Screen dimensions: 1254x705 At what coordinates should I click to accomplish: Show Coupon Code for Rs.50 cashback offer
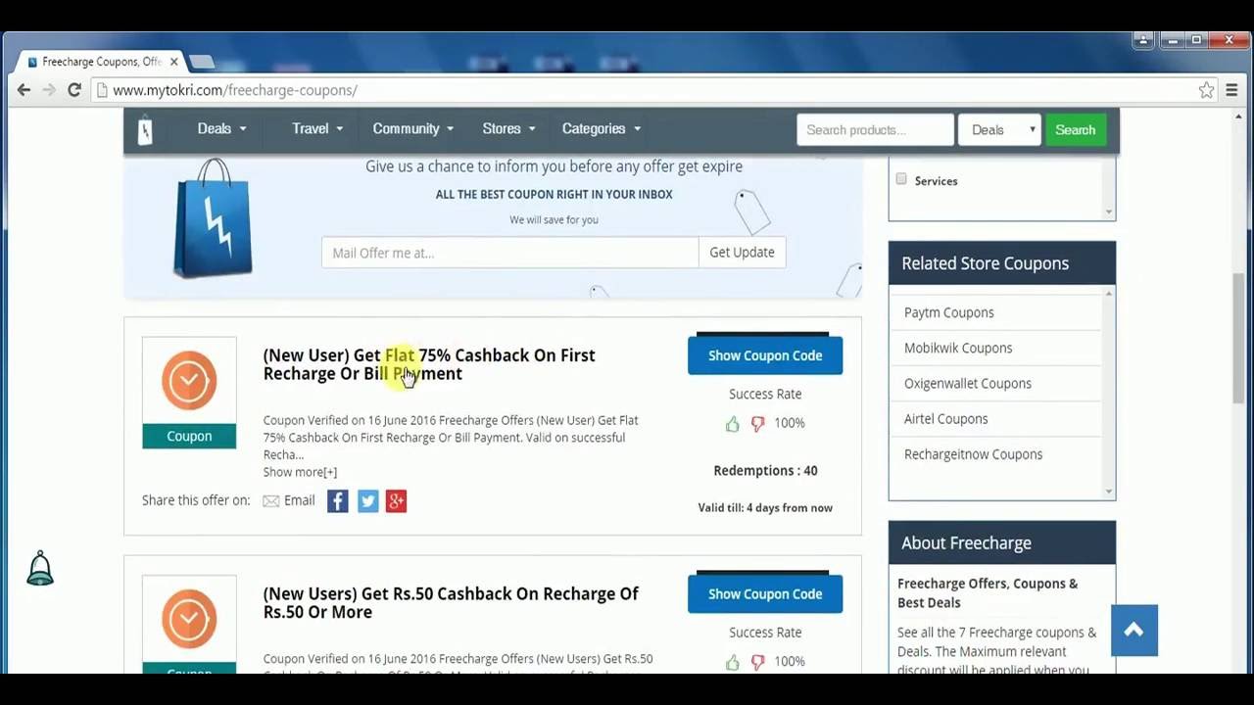pyautogui.click(x=765, y=594)
